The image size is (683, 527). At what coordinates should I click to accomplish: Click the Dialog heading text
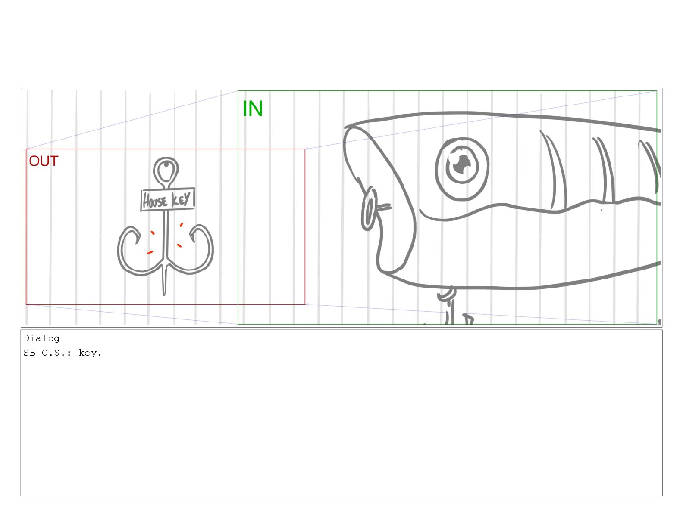pos(41,338)
